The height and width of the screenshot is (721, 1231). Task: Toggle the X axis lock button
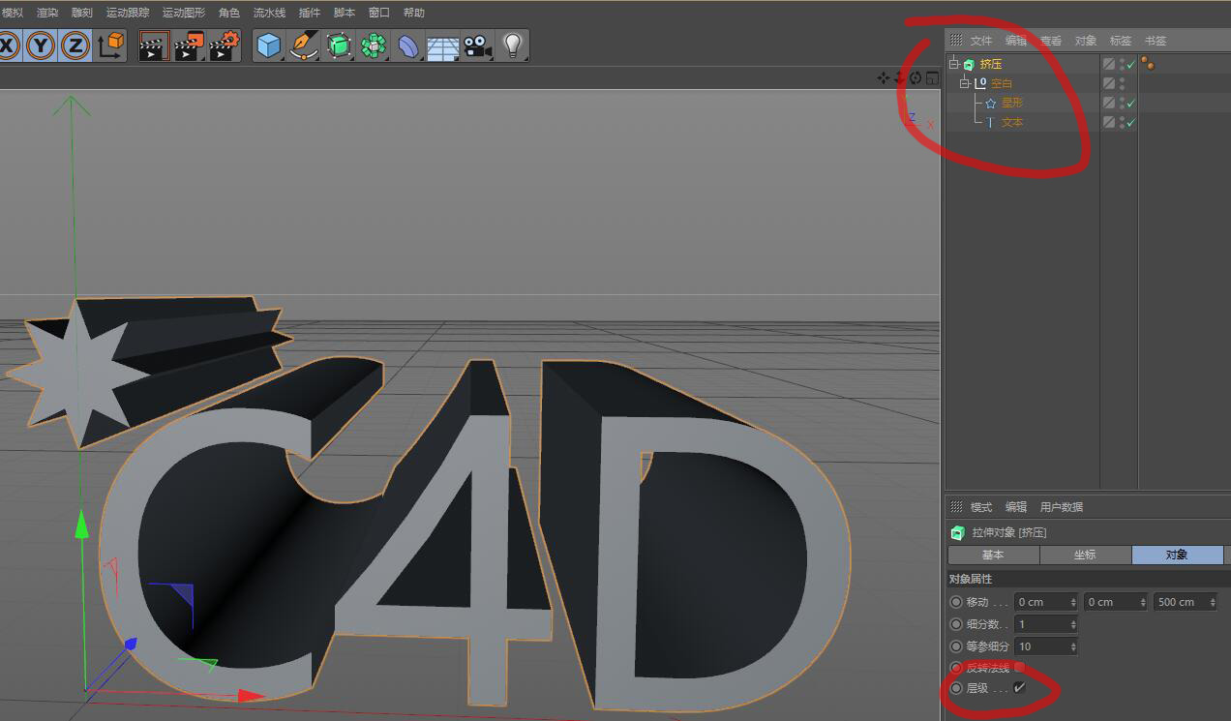(x=8, y=45)
